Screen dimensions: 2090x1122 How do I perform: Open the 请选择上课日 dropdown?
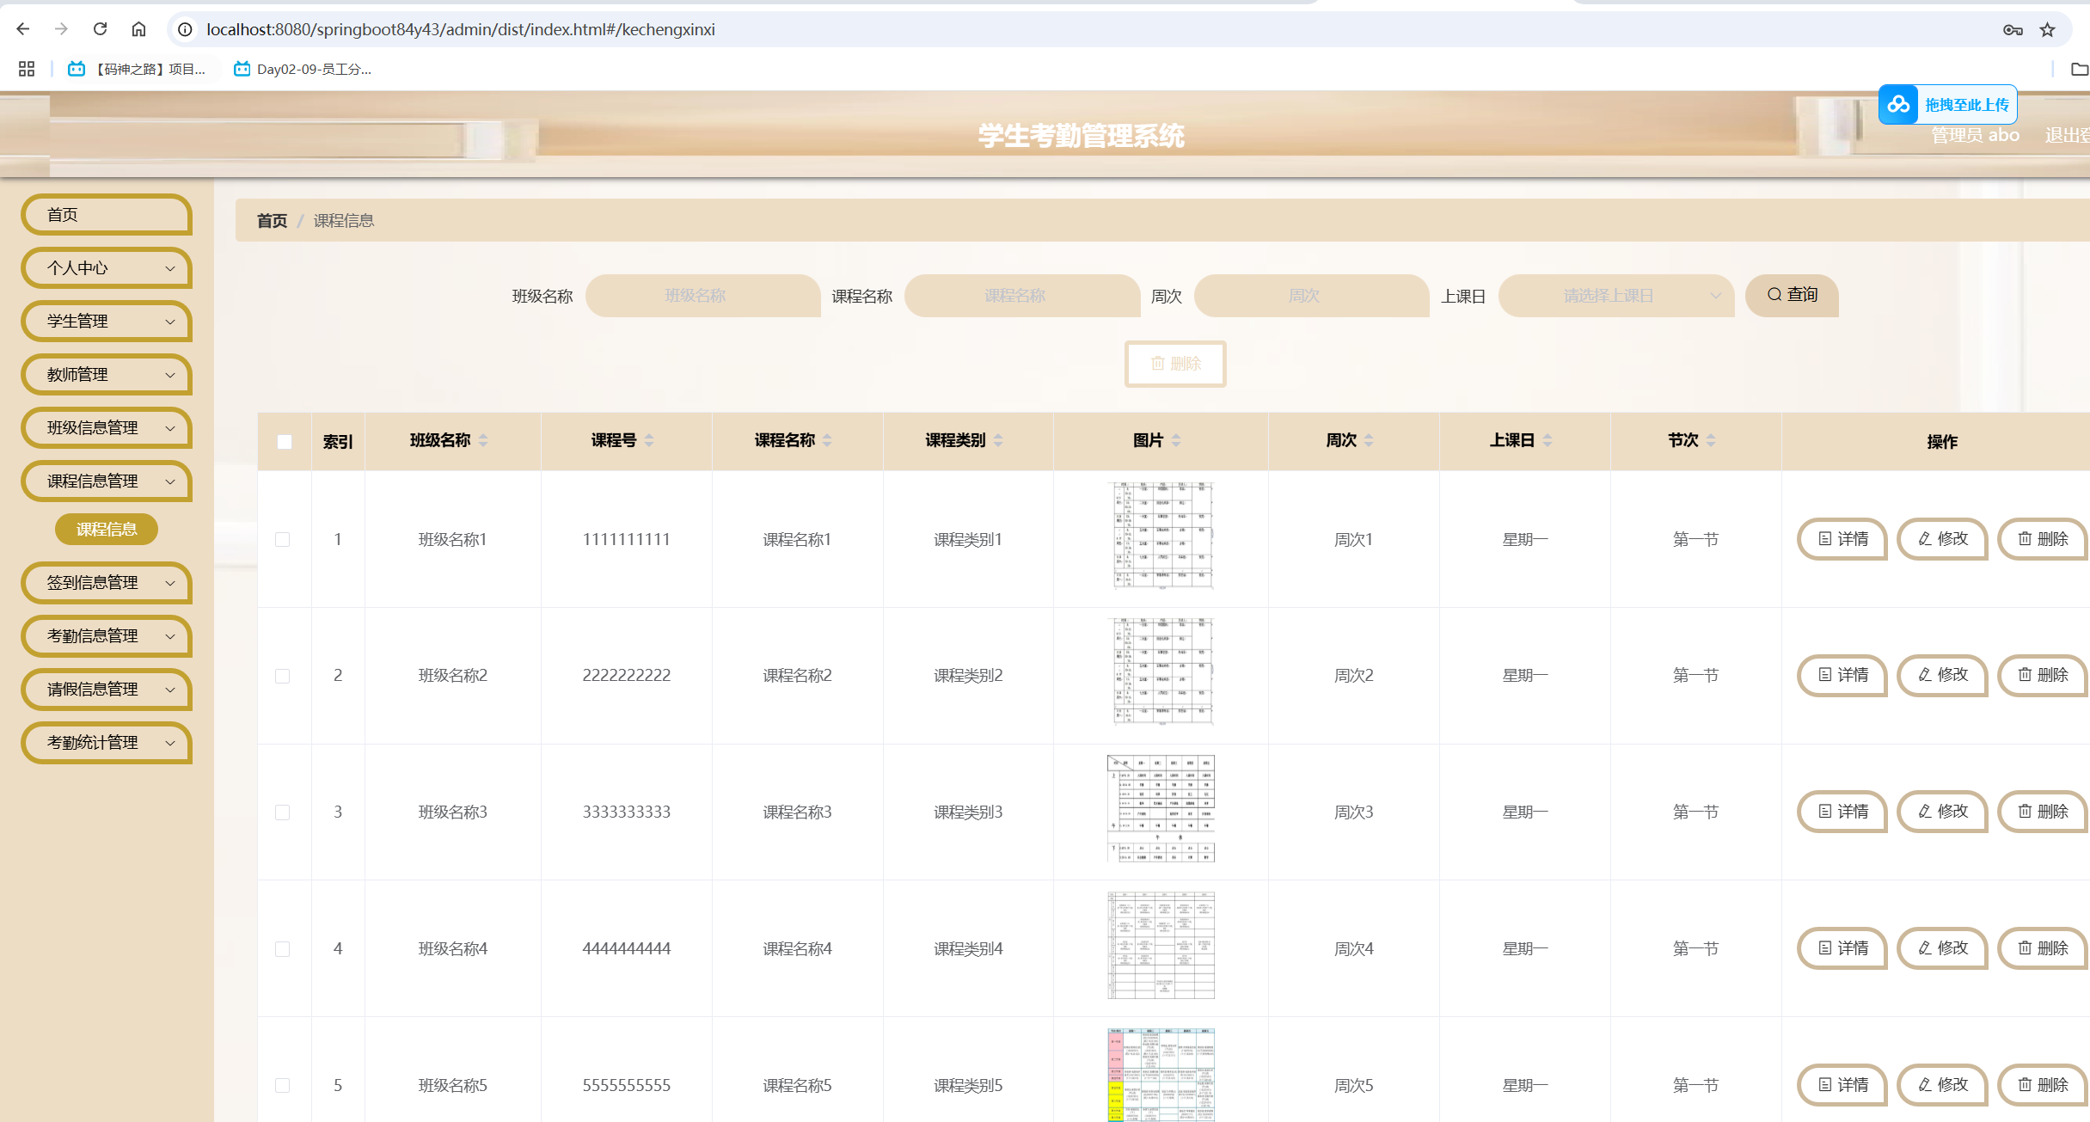1615,296
